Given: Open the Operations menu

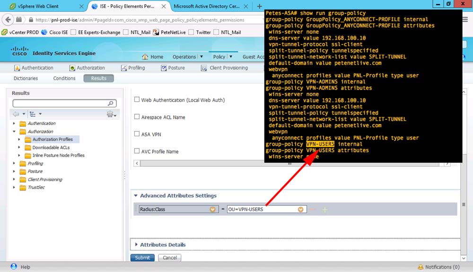Looking at the screenshot, I should point(187,57).
